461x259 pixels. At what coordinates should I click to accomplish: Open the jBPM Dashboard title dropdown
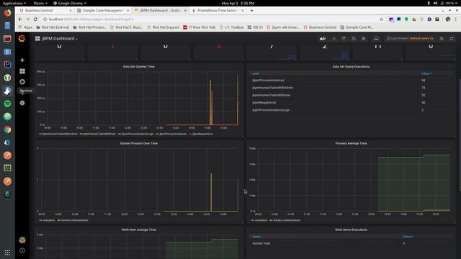point(57,38)
